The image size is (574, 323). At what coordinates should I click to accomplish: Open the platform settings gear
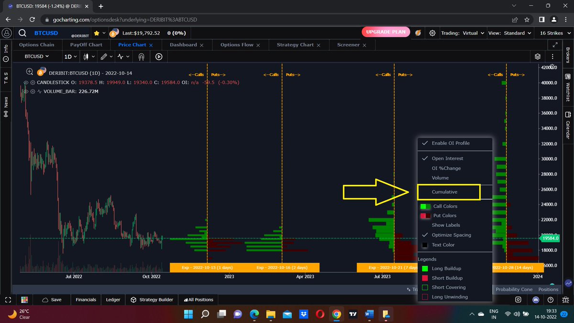pos(432,33)
